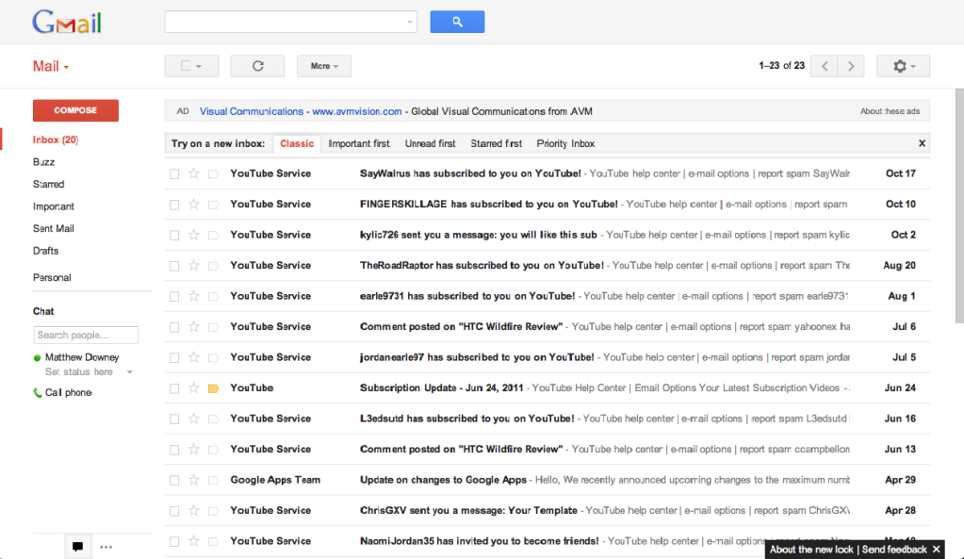Click inside the Search people field
This screenshot has width=964, height=559.
point(85,335)
